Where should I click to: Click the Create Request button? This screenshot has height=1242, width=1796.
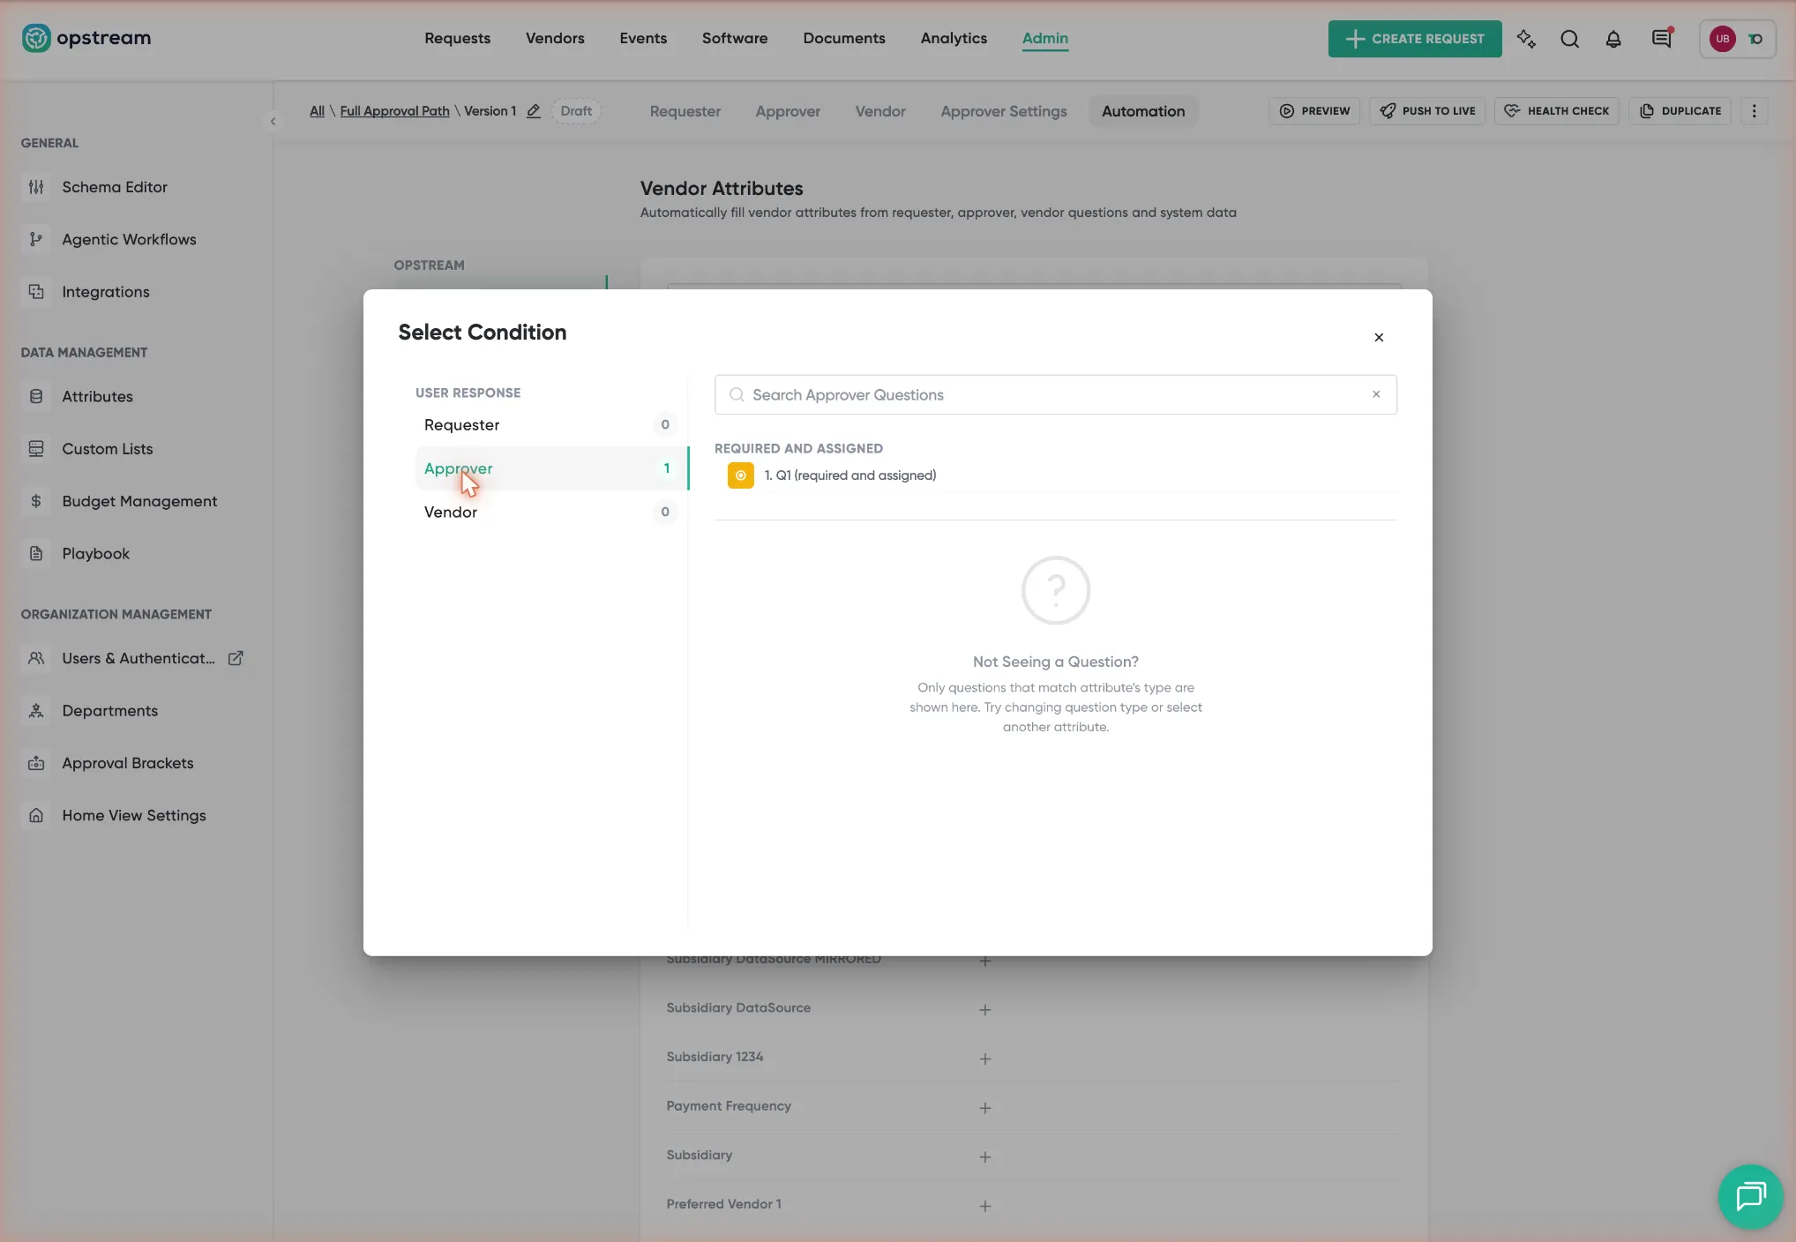1415,39
